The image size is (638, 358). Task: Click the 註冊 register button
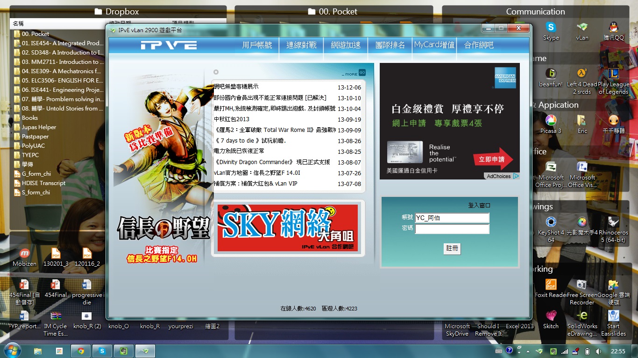click(x=452, y=248)
